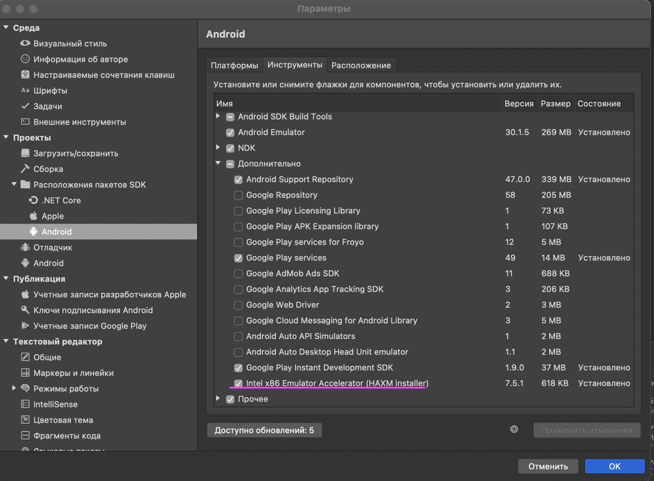Click the Aa icon beside Шрифты

click(x=25, y=90)
